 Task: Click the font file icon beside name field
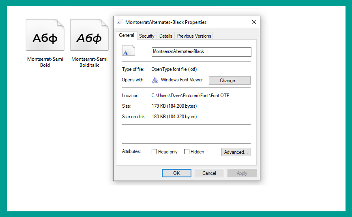click(129, 51)
